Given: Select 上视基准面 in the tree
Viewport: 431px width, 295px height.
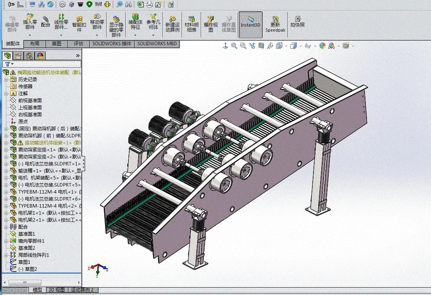Looking at the screenshot, I should 30,107.
